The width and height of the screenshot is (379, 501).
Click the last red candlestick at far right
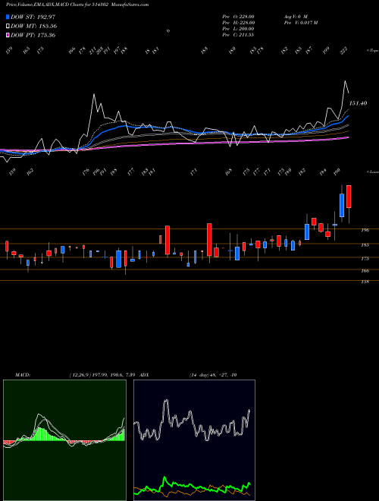click(349, 197)
